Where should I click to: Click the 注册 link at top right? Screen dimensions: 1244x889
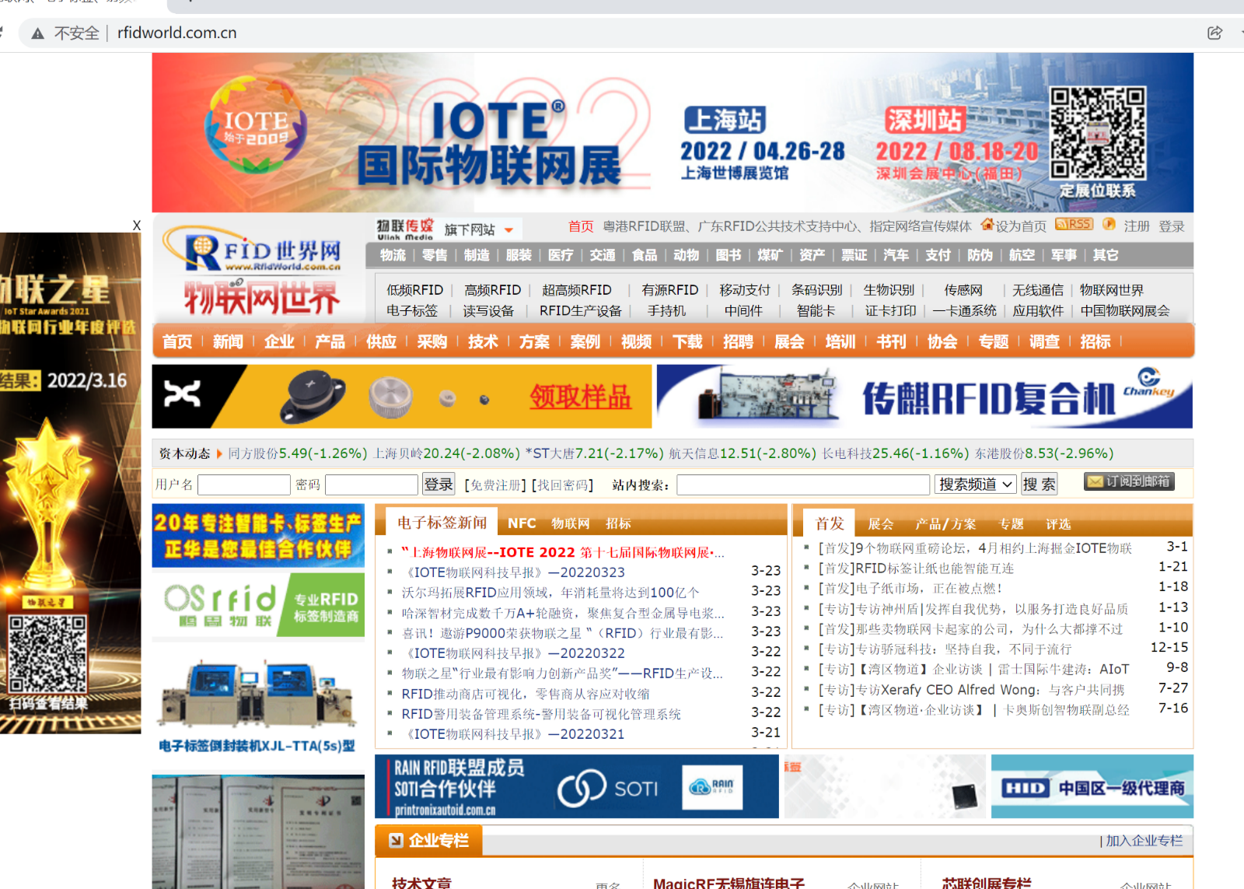tap(1137, 226)
